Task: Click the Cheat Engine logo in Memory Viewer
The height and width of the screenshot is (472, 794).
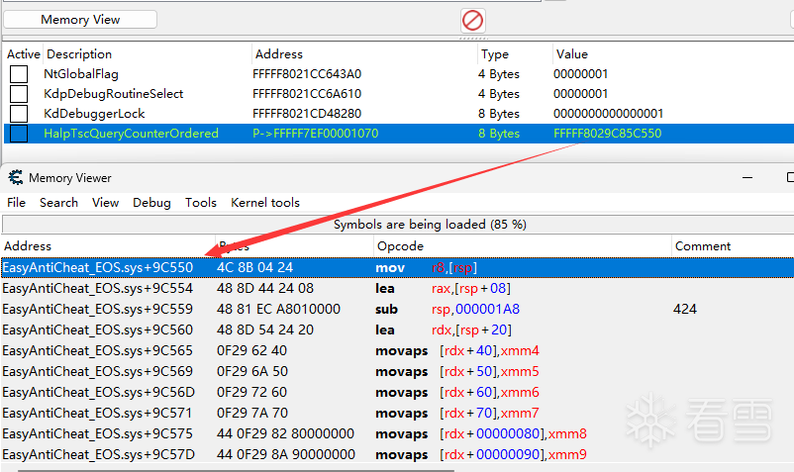Action: pos(16,177)
